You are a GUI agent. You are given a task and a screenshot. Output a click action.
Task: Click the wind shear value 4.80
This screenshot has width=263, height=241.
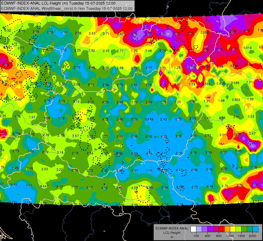[150, 188]
